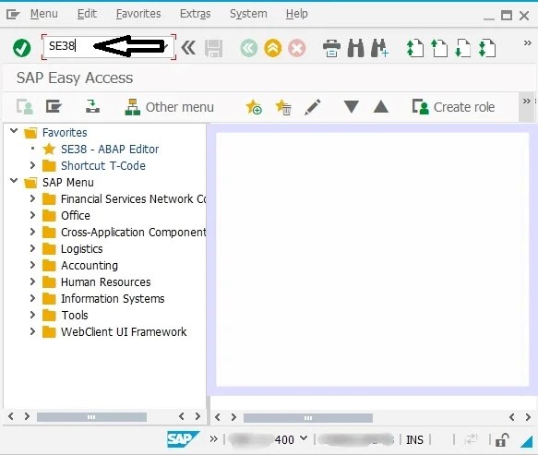
Task: Expand standard toolbar overflow chevron
Action: coord(527,42)
